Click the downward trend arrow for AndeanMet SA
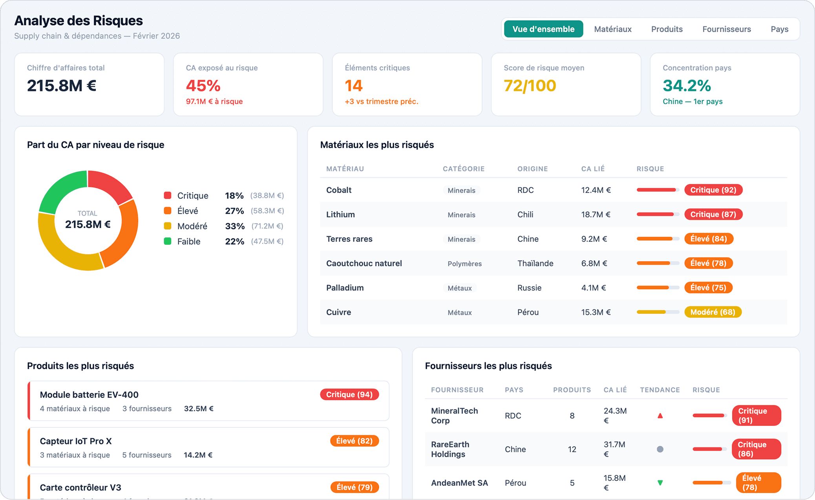The height and width of the screenshot is (500, 815). tap(660, 482)
